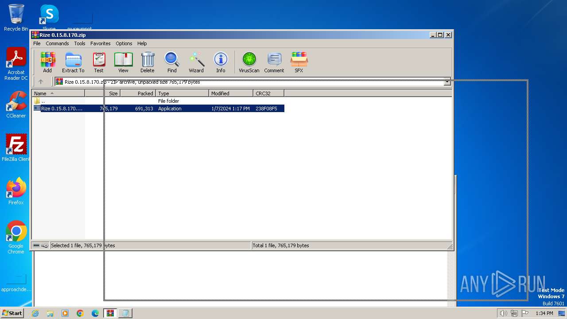Open the Commands menu
This screenshot has width=567, height=319.
57,43
